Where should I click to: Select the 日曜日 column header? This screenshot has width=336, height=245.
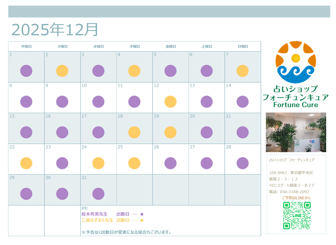tap(243, 46)
